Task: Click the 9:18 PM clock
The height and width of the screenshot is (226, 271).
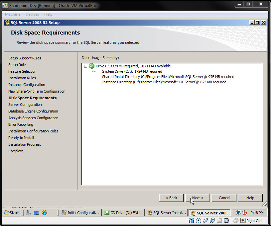Action: click(257, 213)
